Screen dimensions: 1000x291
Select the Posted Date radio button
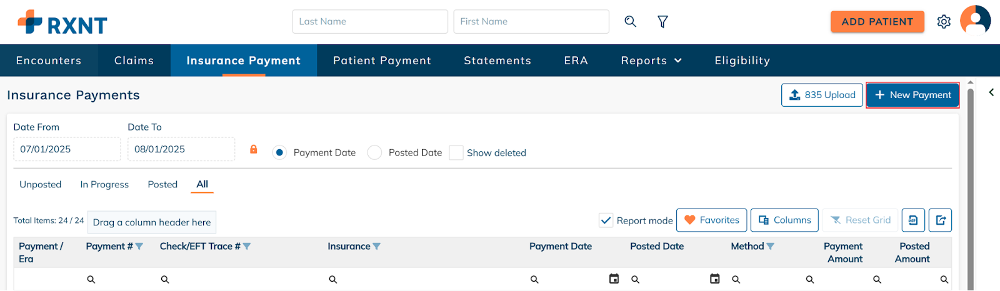(374, 152)
